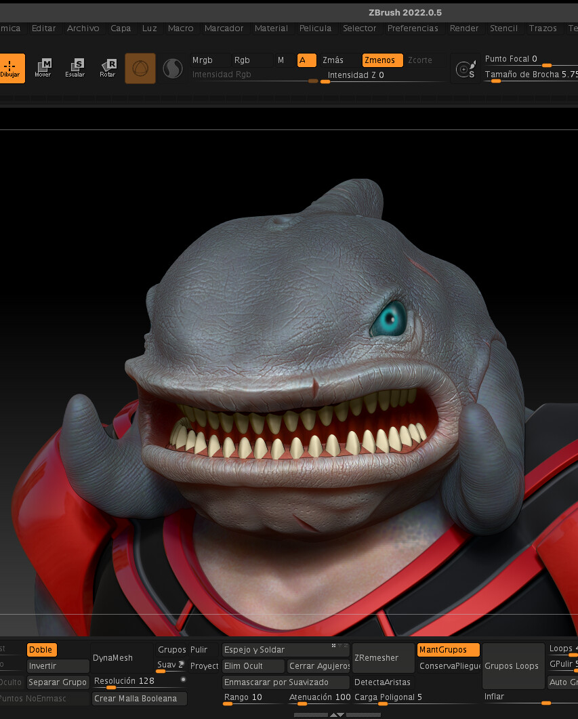Click the Grupos Loops button
Viewport: 578px width, 719px height.
(x=513, y=666)
